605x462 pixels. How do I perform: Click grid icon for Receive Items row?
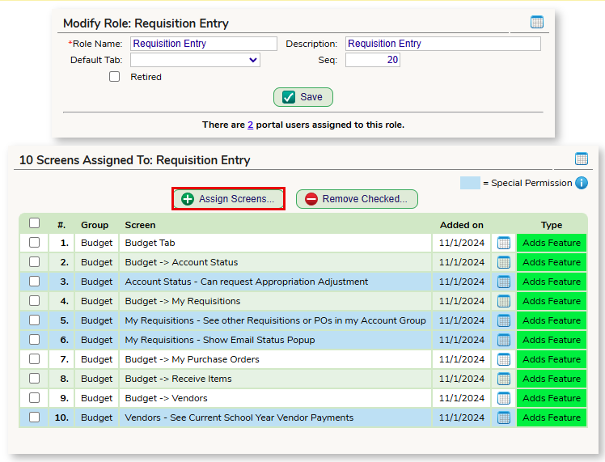coord(504,379)
